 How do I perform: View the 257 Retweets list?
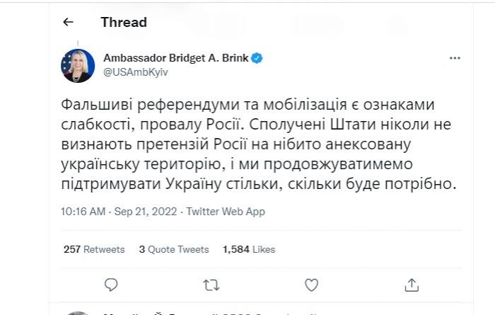coord(94,249)
